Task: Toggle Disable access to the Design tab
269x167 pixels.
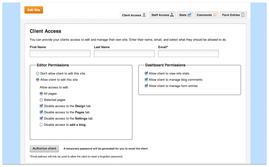Action: pos(41,106)
